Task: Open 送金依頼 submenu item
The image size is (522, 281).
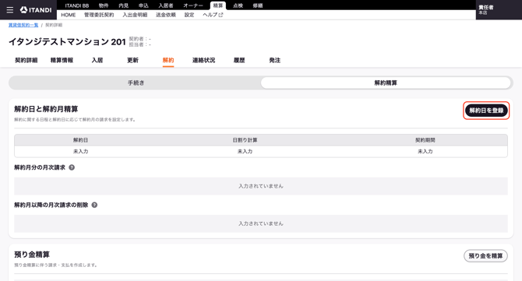Action: pyautogui.click(x=166, y=15)
